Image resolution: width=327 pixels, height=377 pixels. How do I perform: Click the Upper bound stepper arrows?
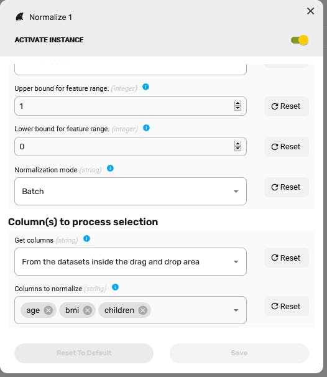[237, 106]
